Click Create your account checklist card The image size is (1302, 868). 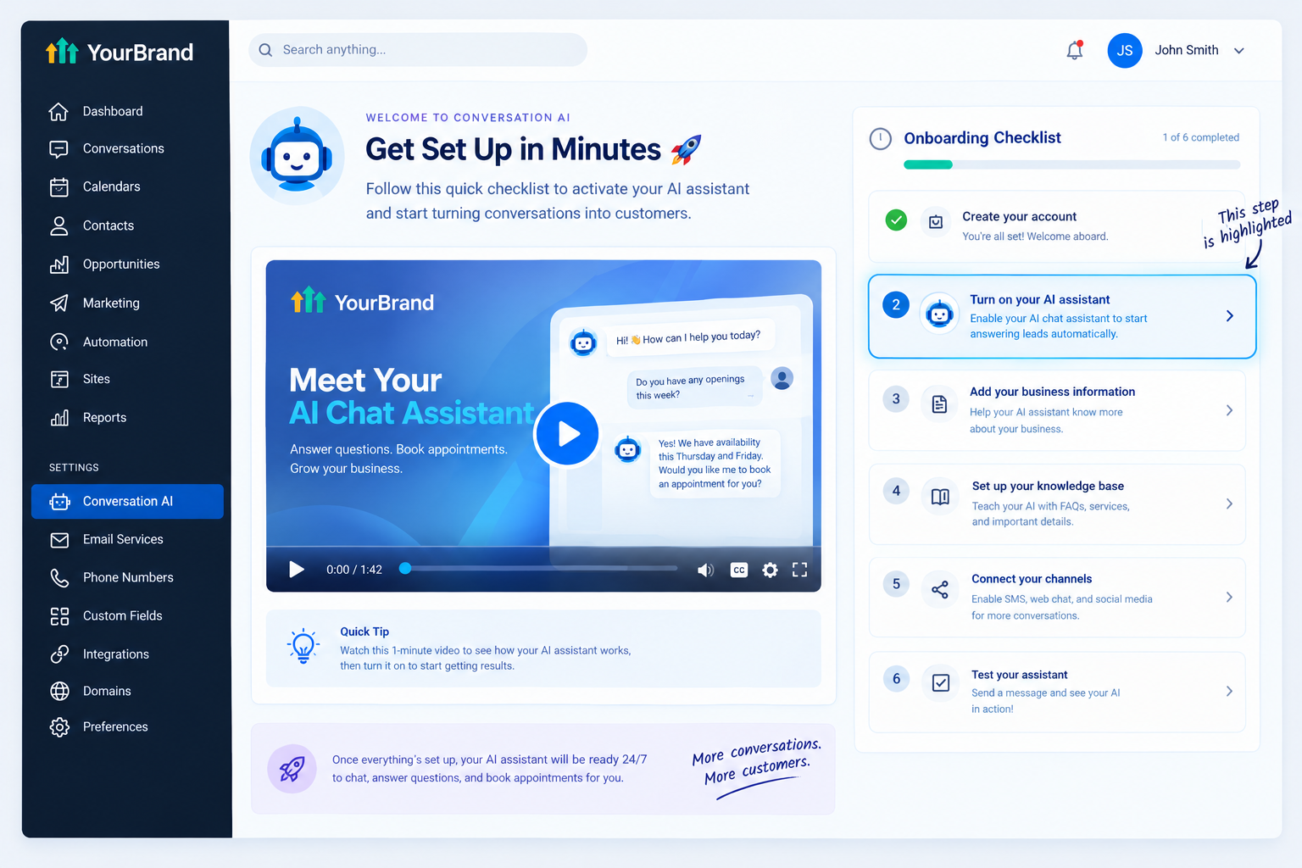(x=1057, y=226)
